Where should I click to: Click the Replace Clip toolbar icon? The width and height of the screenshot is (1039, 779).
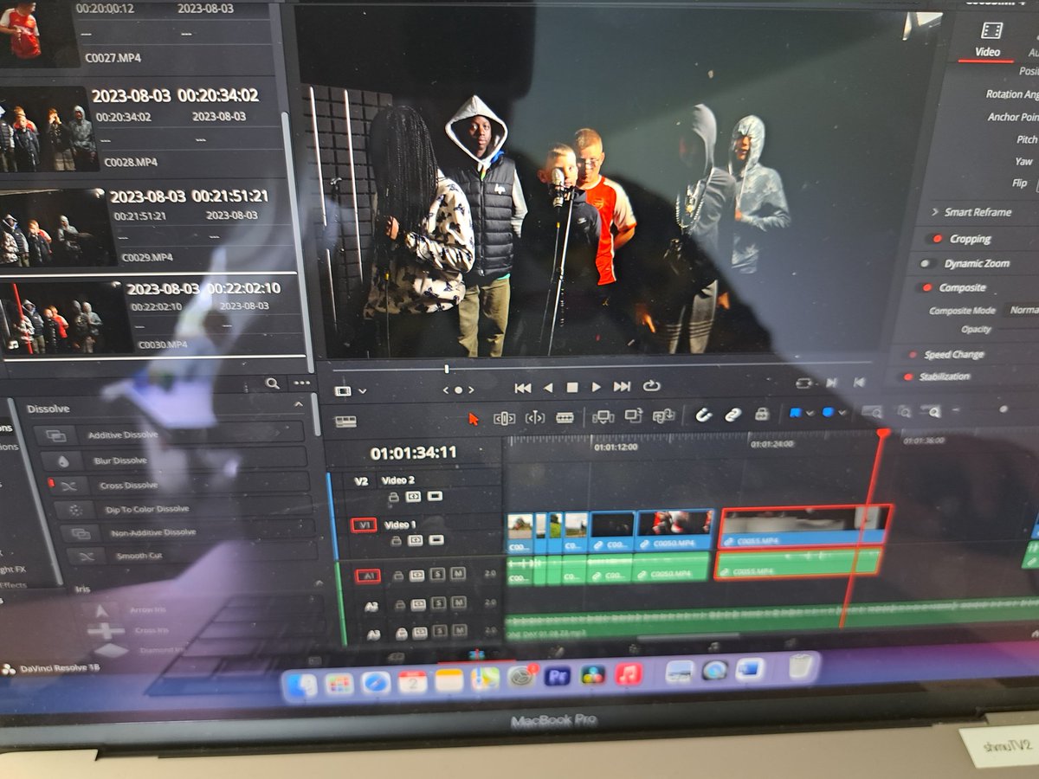click(x=664, y=415)
